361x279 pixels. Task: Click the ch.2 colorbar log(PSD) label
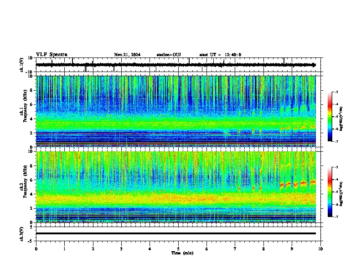click(341, 194)
